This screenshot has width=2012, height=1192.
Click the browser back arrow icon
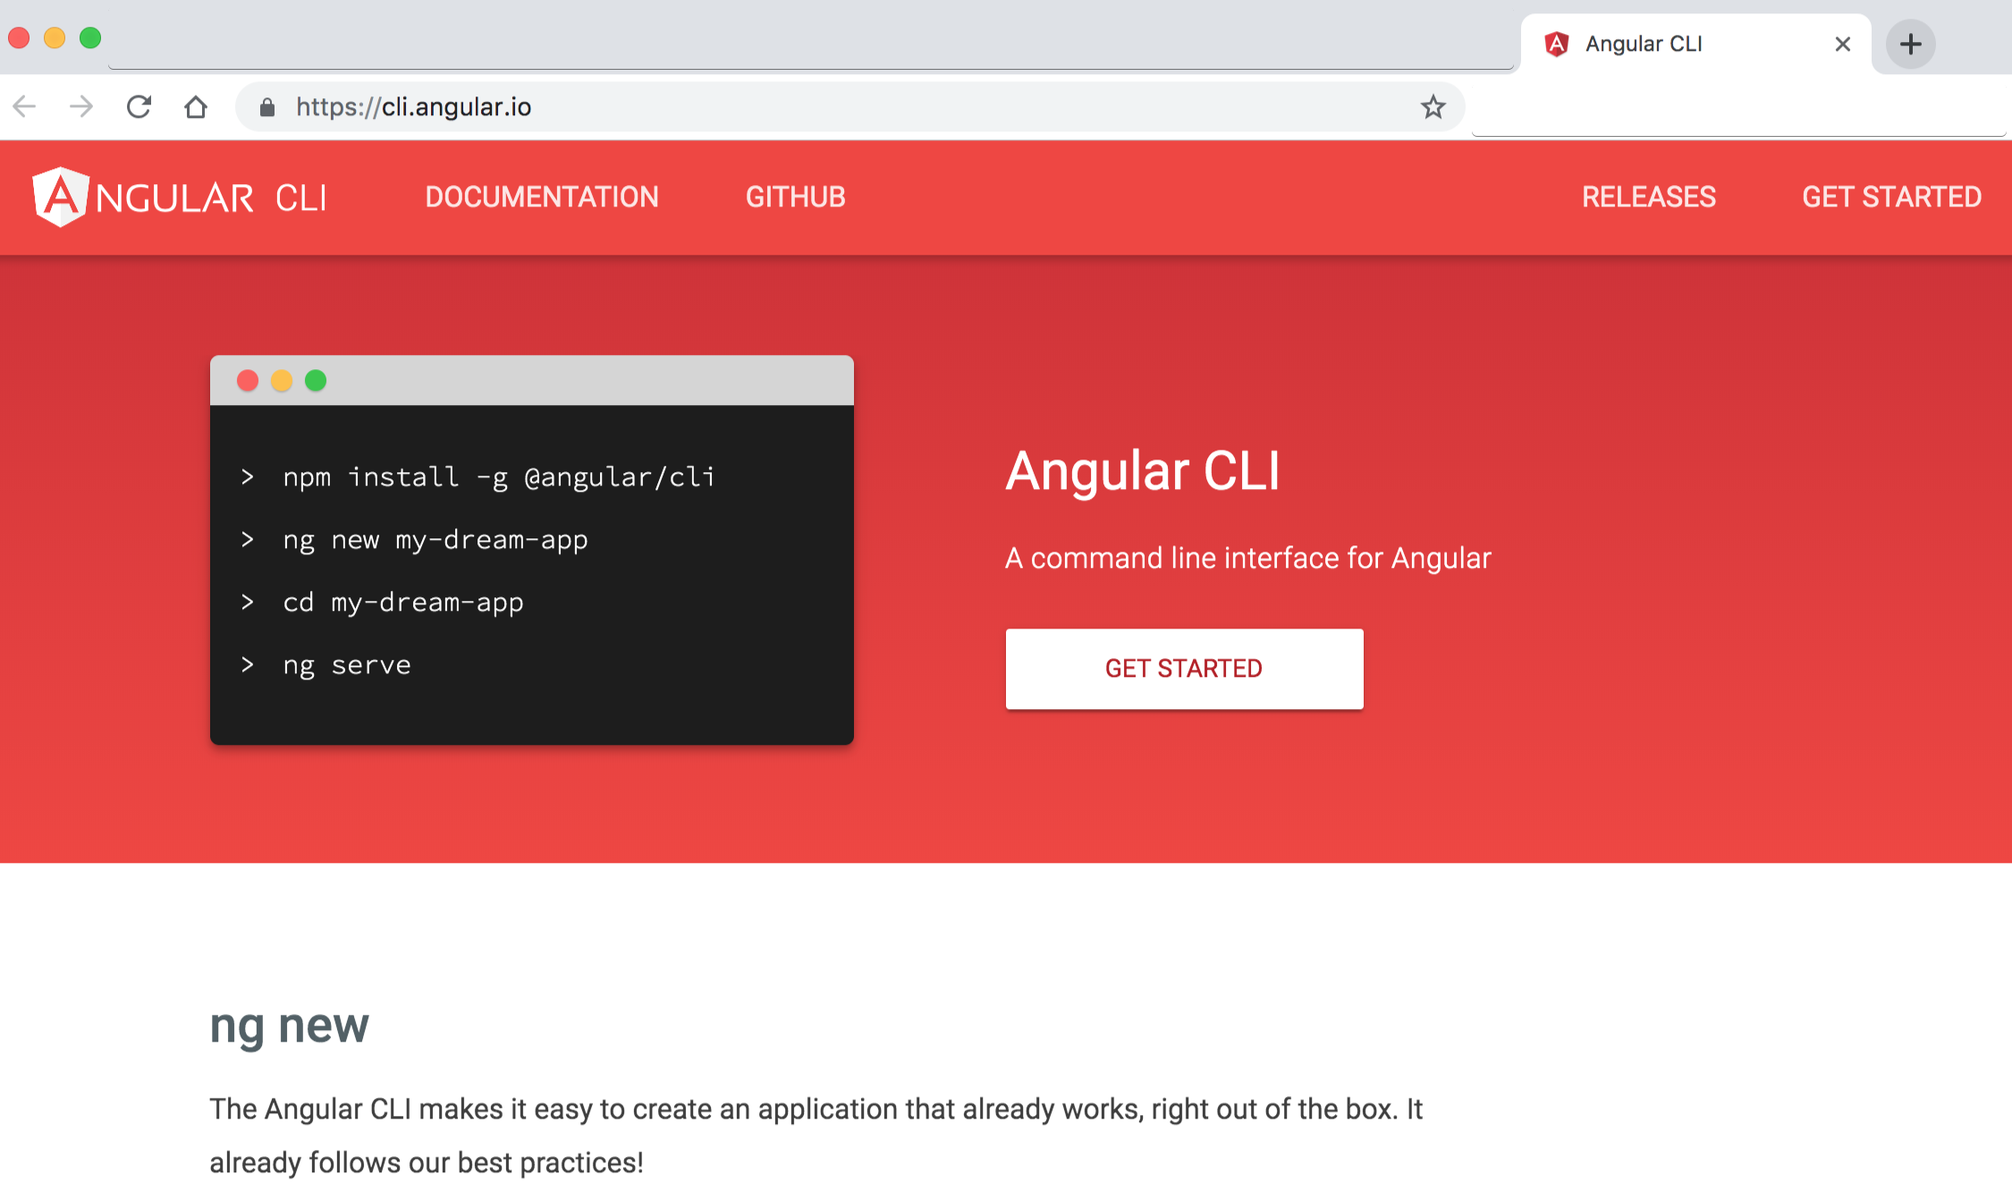(x=26, y=106)
